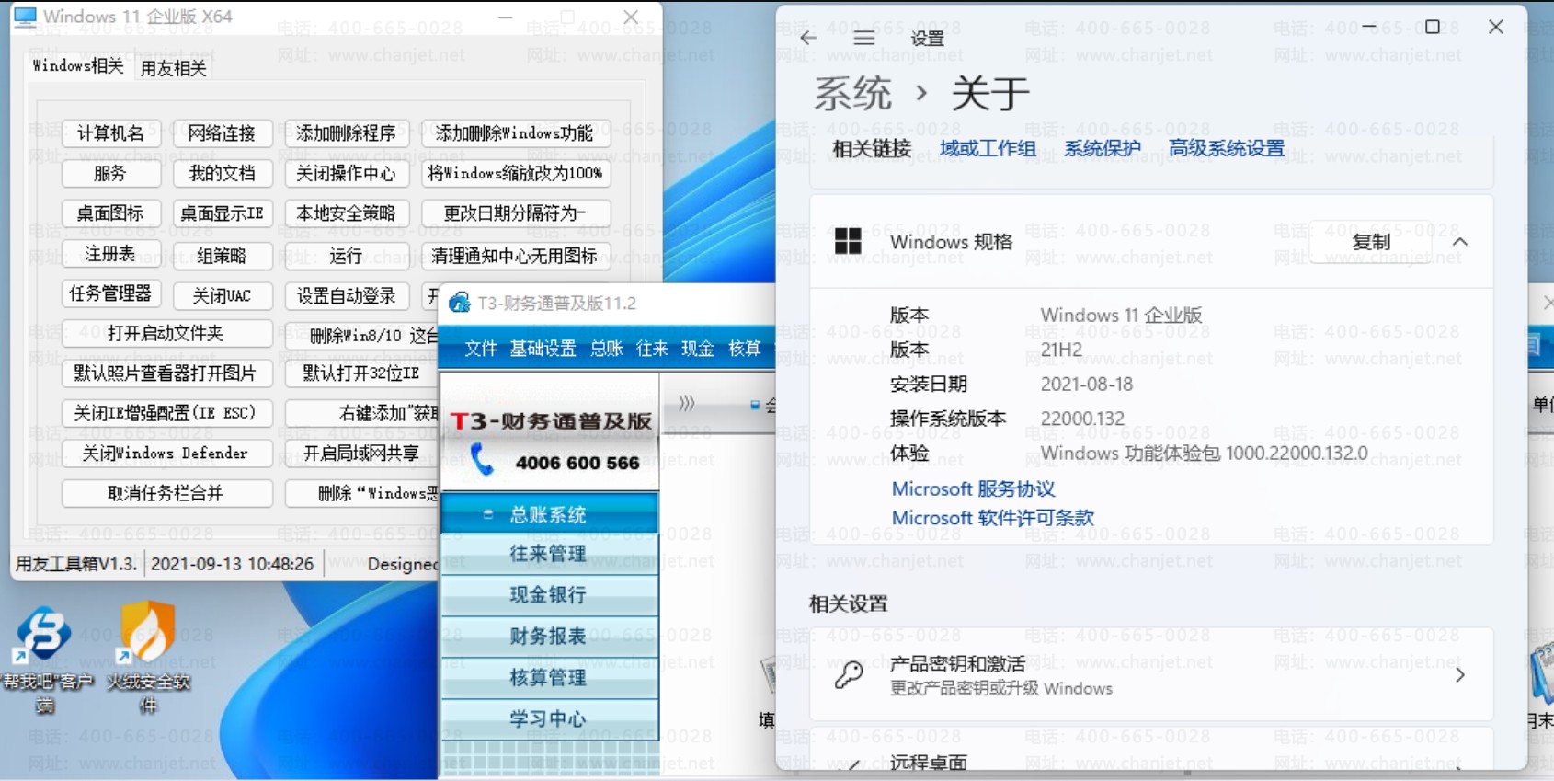Open the 高级系统设置 link
Screen dimensions: 1554x781
[x=1227, y=148]
